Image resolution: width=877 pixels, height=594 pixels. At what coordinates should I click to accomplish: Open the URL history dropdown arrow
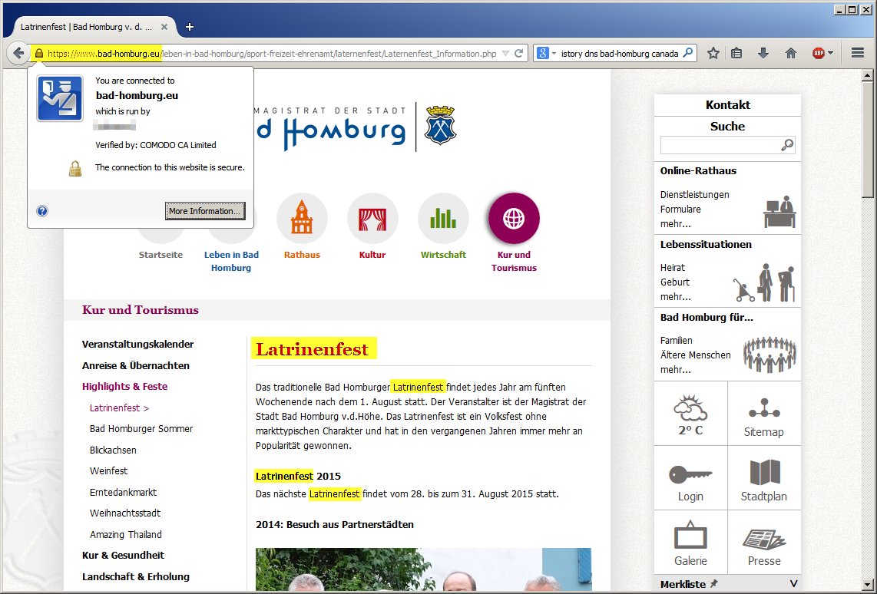(x=505, y=54)
